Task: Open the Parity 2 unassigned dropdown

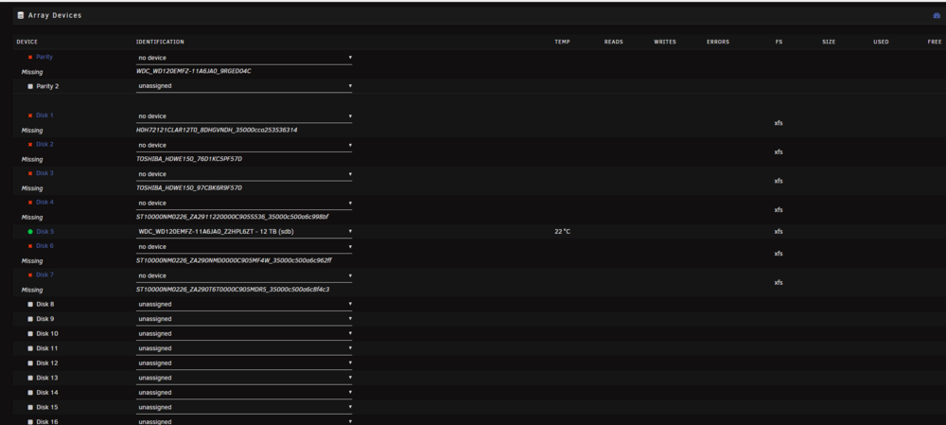Action: (244, 86)
